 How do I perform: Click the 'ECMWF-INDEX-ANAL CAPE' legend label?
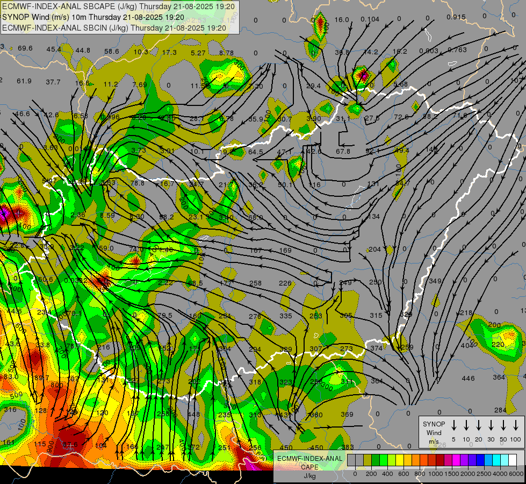[x=309, y=462]
